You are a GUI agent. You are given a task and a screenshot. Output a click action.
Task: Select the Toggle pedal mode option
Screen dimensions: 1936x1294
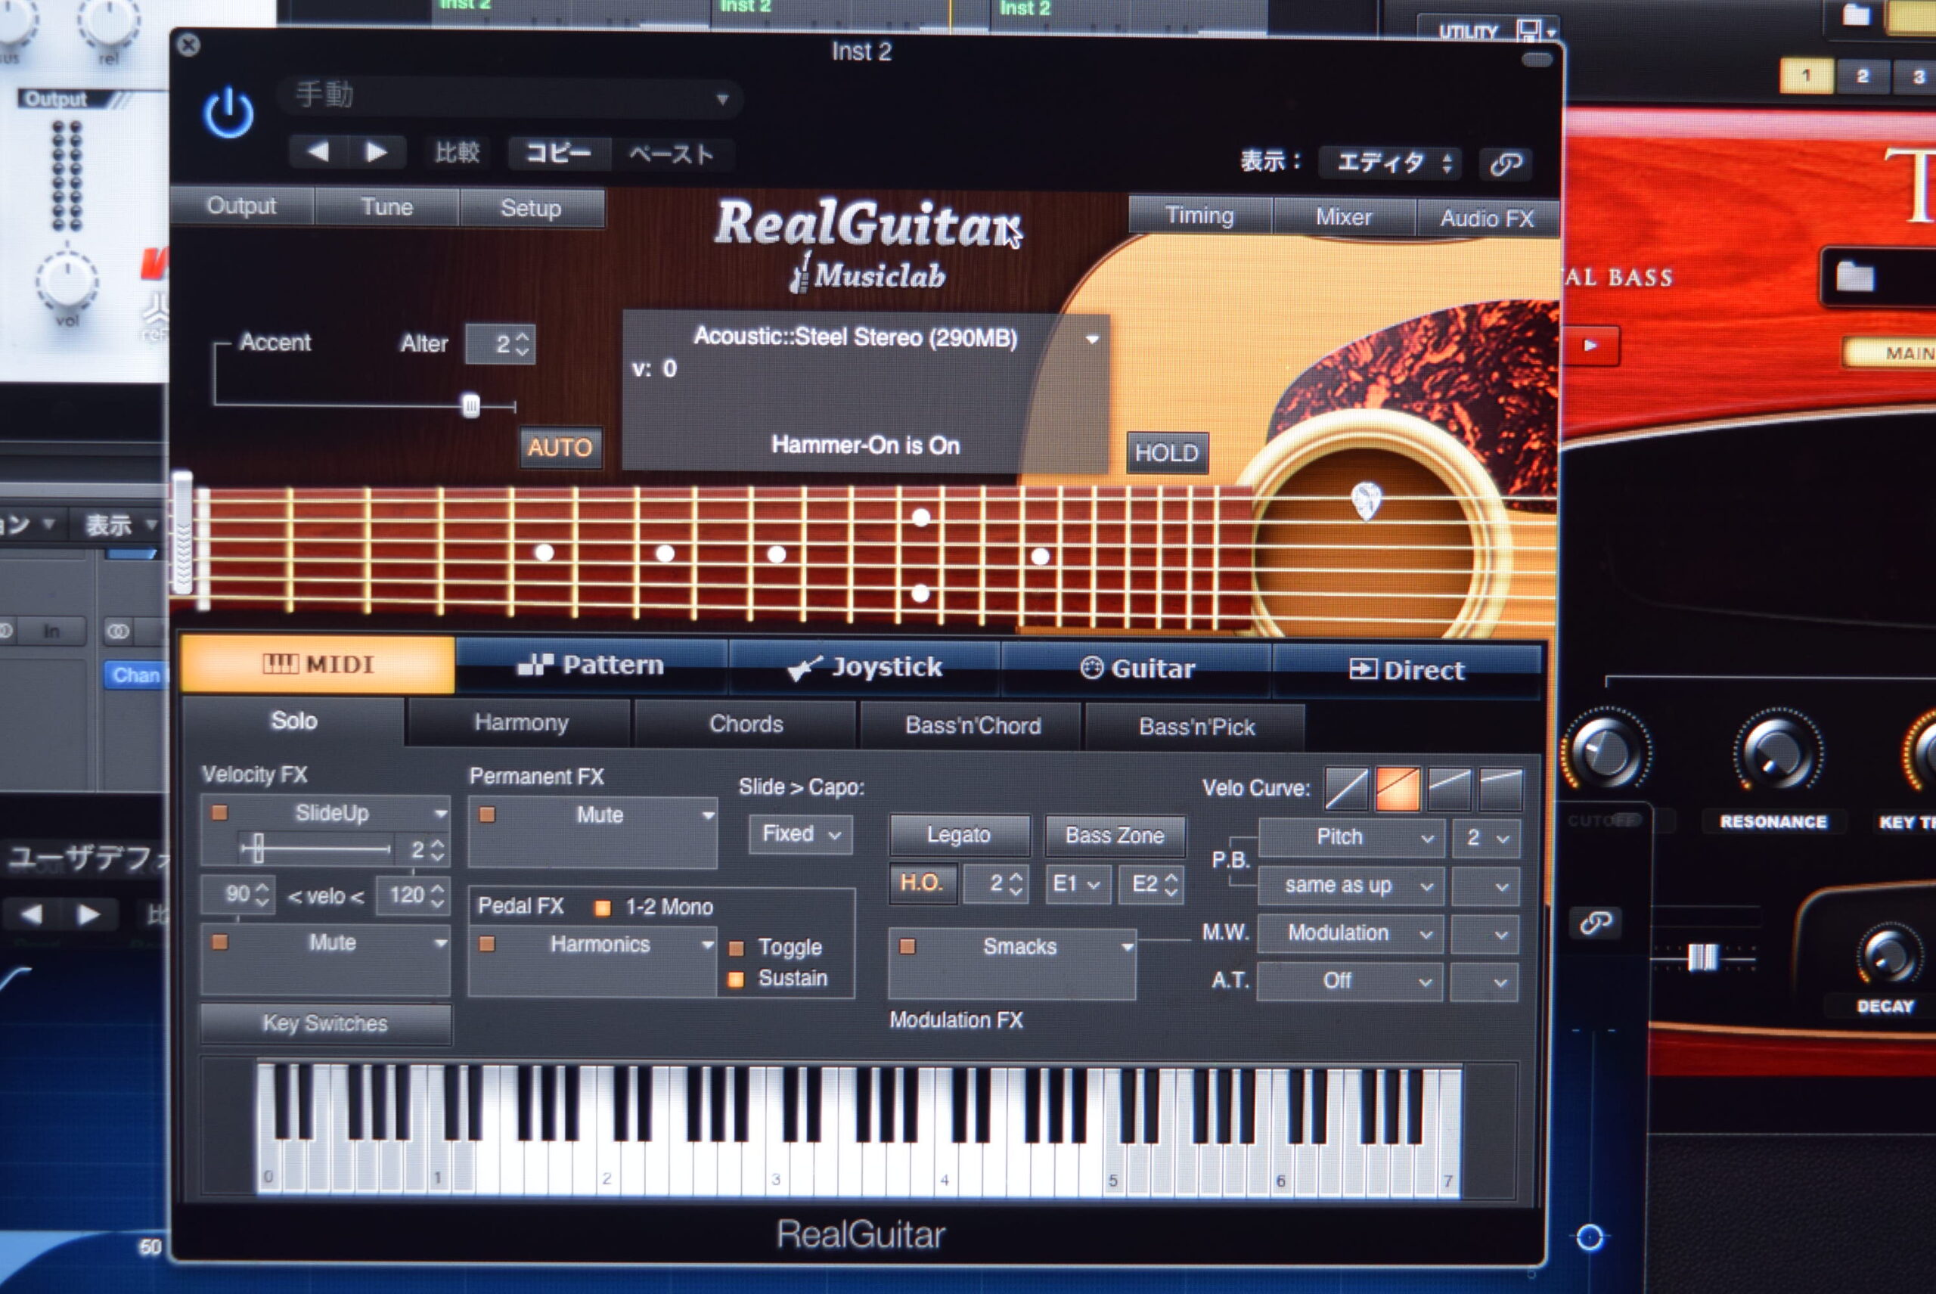736,948
